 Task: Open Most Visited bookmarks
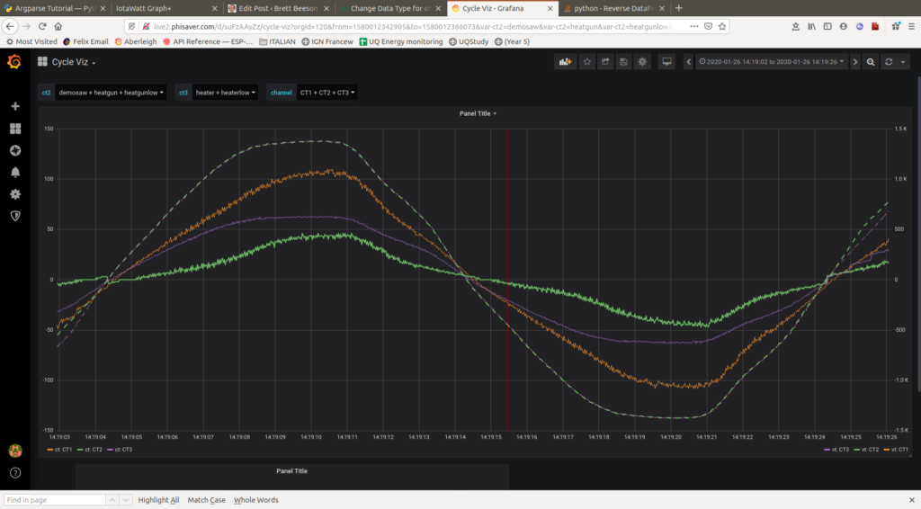[x=31, y=41]
